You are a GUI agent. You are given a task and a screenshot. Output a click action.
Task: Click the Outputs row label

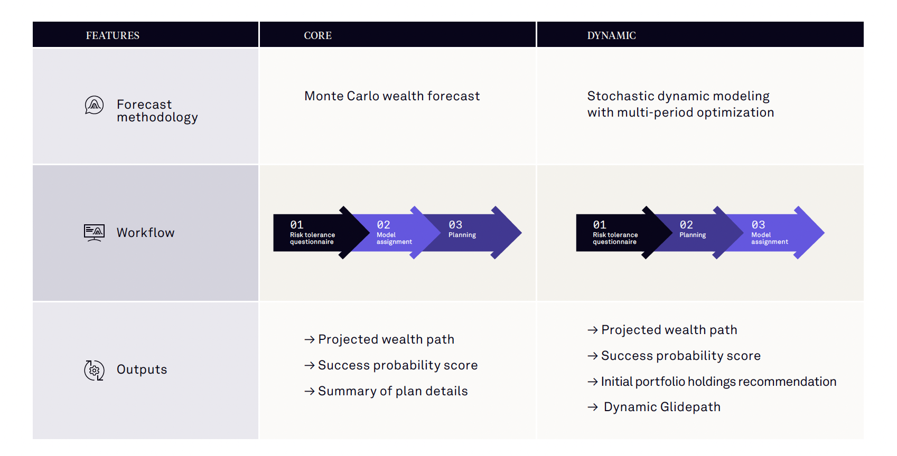click(142, 369)
